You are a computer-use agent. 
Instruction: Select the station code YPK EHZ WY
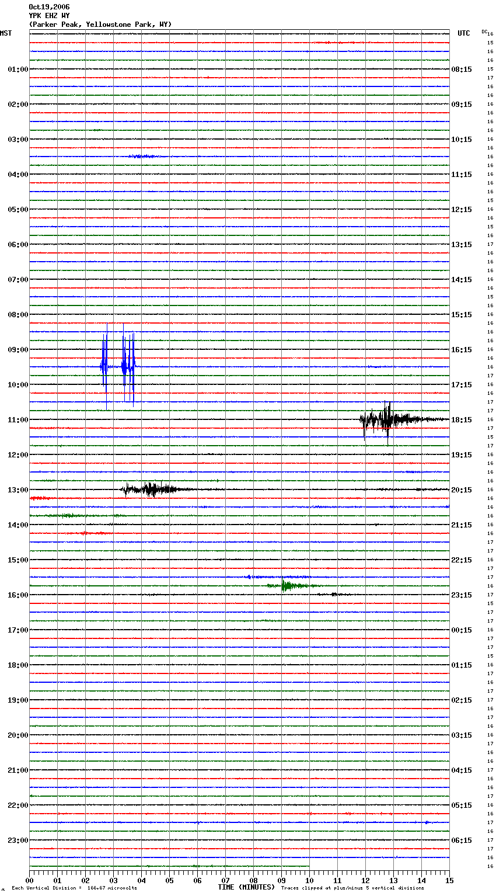tap(49, 16)
